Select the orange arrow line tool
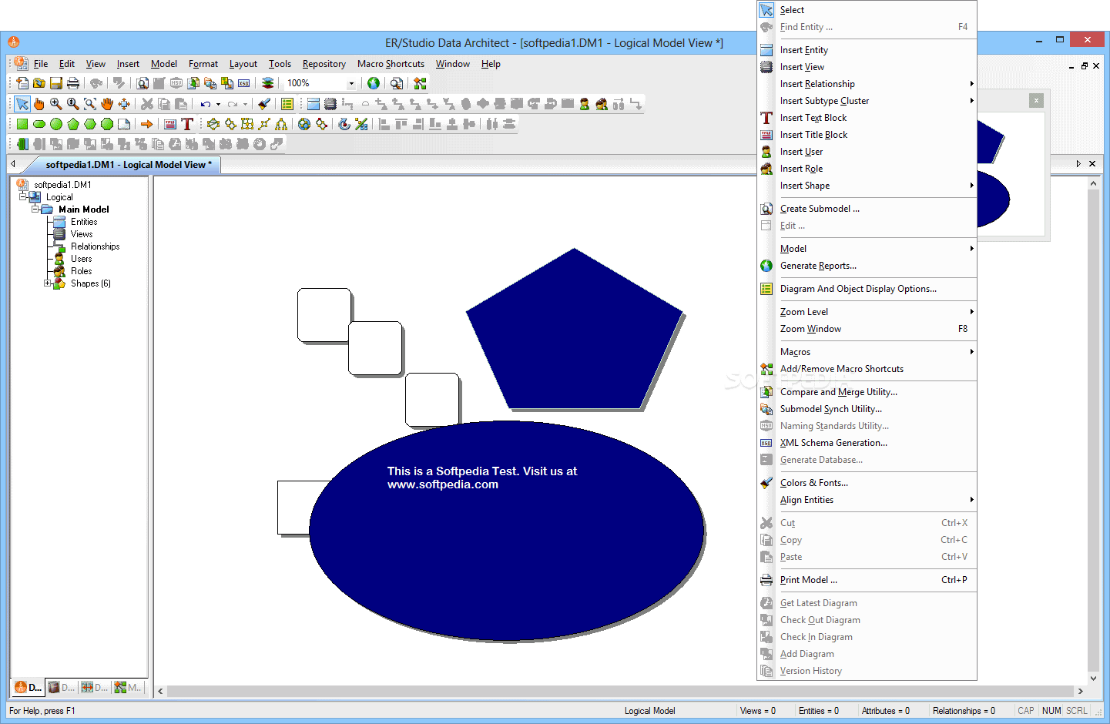The width and height of the screenshot is (1110, 724). (x=147, y=123)
